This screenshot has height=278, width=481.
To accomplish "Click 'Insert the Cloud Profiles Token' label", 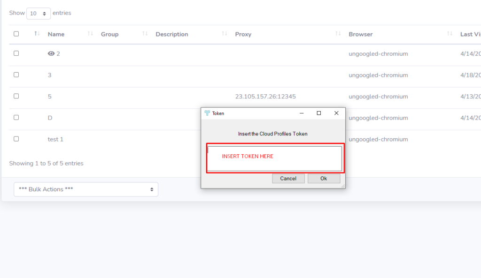I will pos(273,134).
